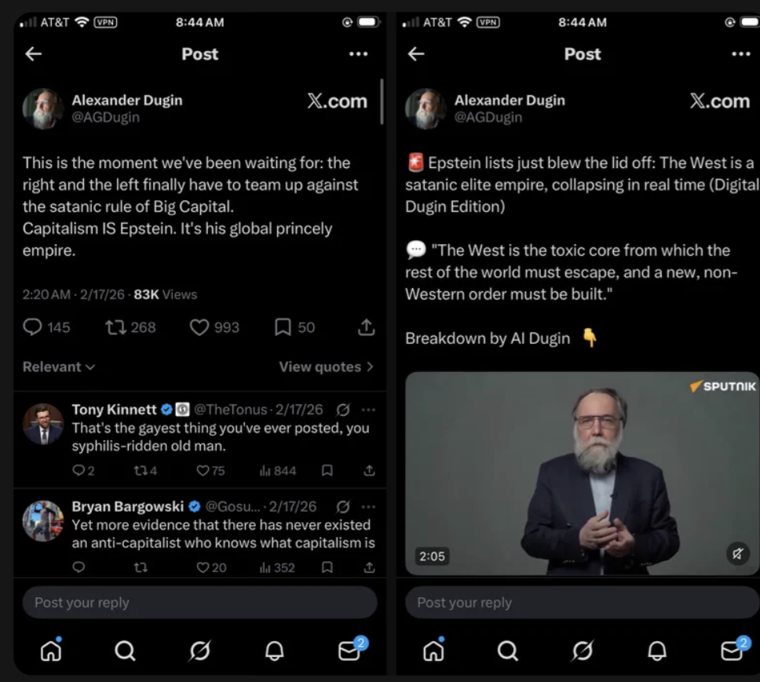Go back using left screen's back arrow
Image resolution: width=760 pixels, height=682 pixels.
pyautogui.click(x=34, y=54)
